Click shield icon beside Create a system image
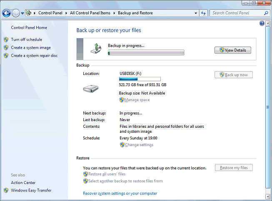The height and width of the screenshot is (201, 272). click(6, 47)
